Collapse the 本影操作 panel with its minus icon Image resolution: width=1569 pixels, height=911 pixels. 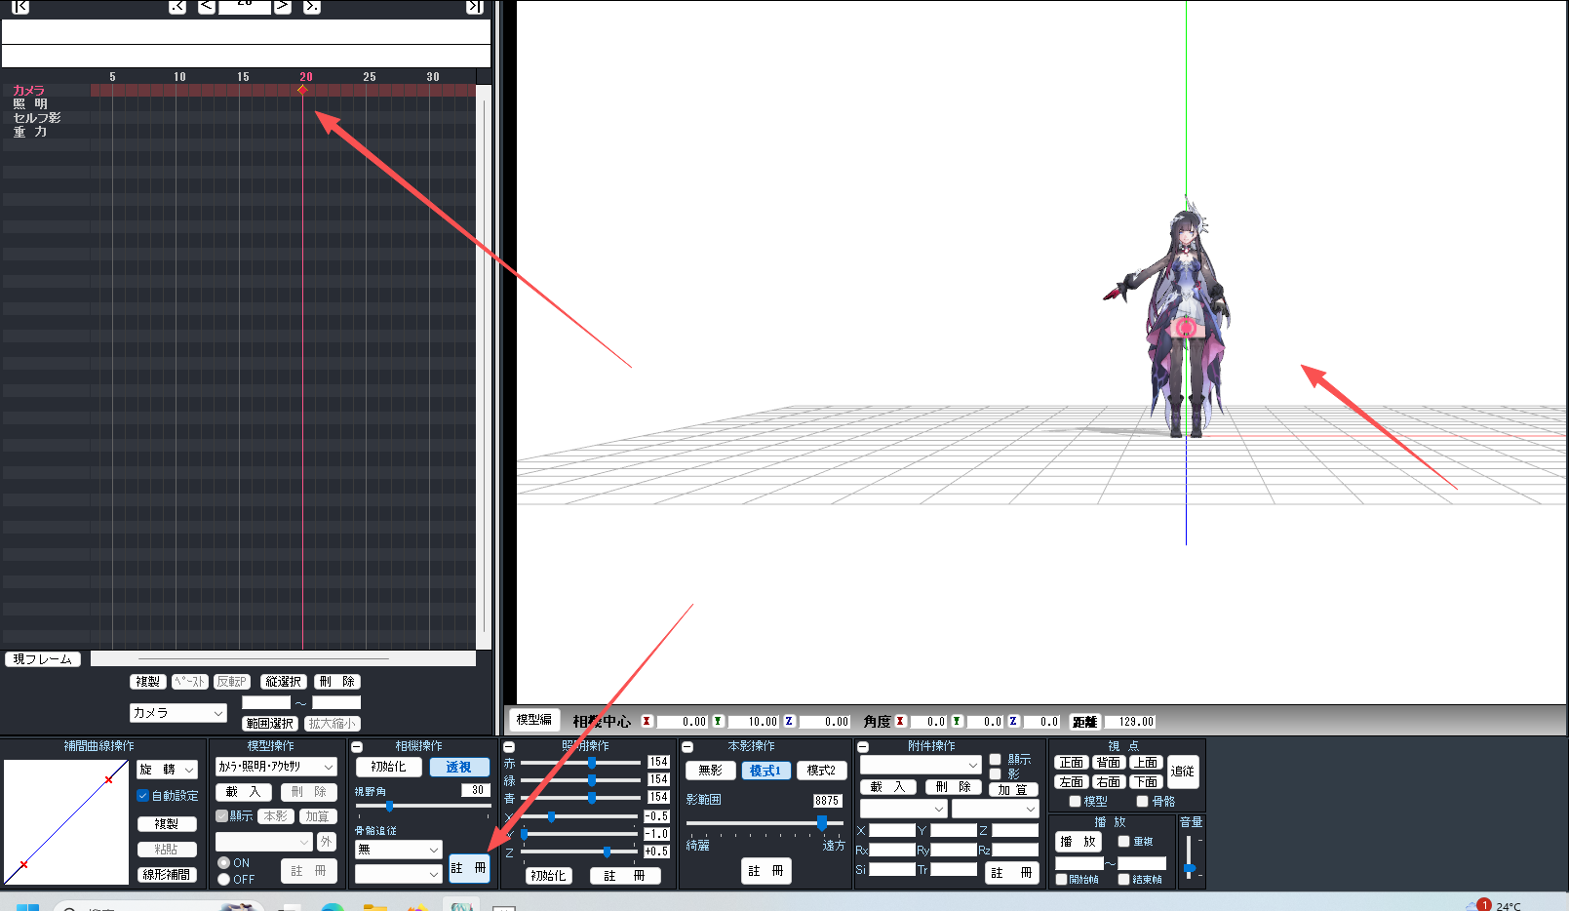[686, 747]
